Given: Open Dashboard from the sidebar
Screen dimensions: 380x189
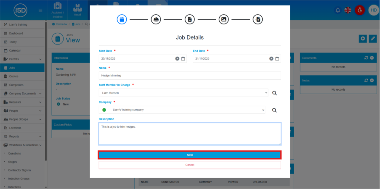Looking at the screenshot, I should coord(16,33).
